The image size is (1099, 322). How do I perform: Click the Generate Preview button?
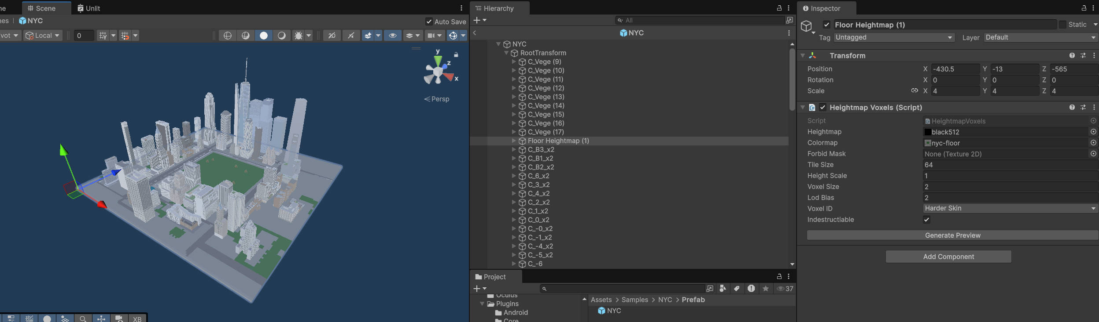pos(952,235)
